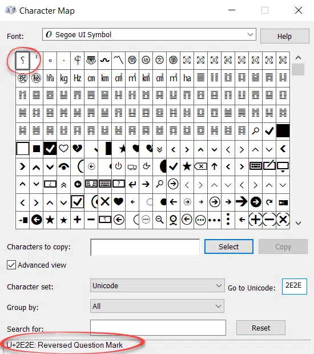
Task: Select the eye symbol character
Action: click(63, 166)
